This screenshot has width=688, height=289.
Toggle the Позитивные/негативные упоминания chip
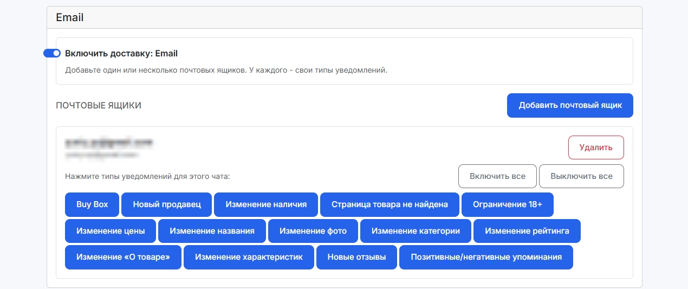point(486,258)
